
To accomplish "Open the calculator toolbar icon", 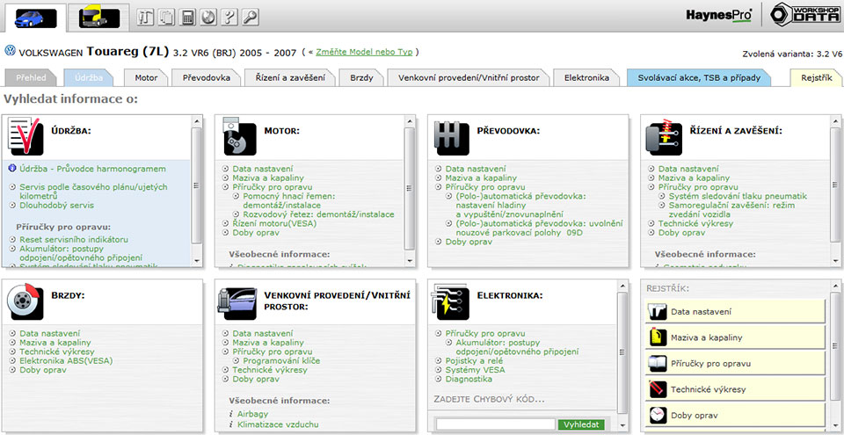I will (187, 18).
